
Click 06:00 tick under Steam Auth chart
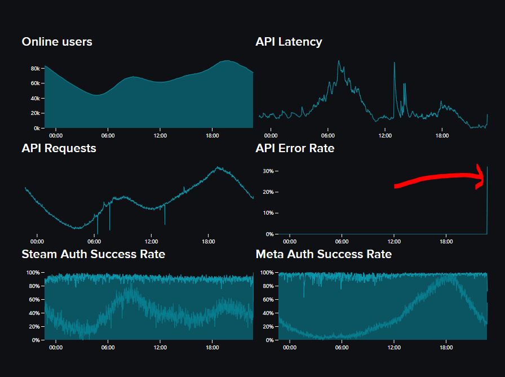(x=108, y=348)
